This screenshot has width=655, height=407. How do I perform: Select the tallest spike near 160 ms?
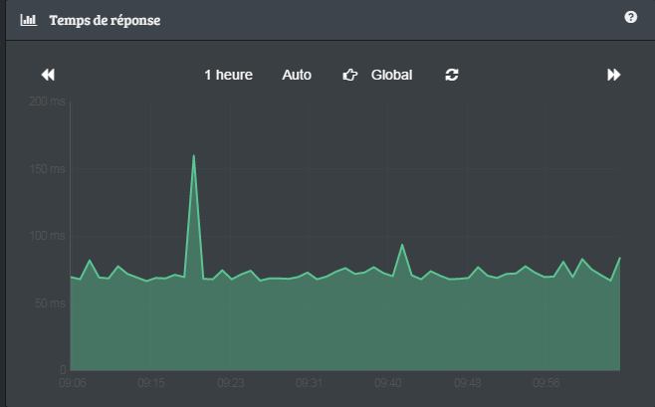click(193, 156)
